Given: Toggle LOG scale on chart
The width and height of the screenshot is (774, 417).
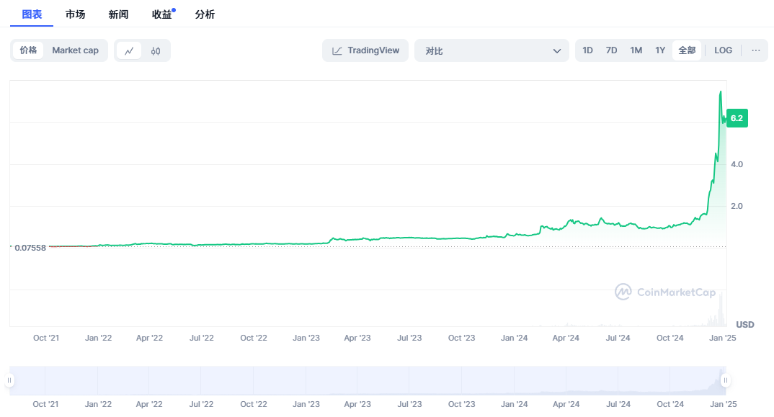Looking at the screenshot, I should tap(723, 50).
